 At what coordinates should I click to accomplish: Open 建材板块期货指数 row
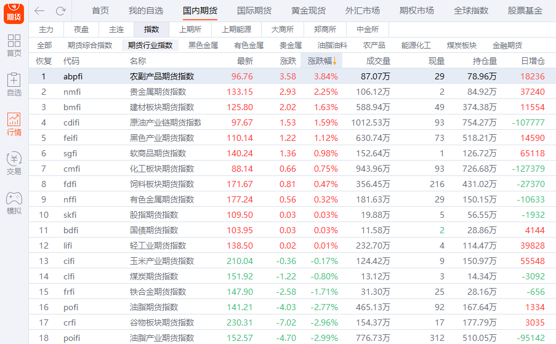pyautogui.click(x=292, y=107)
